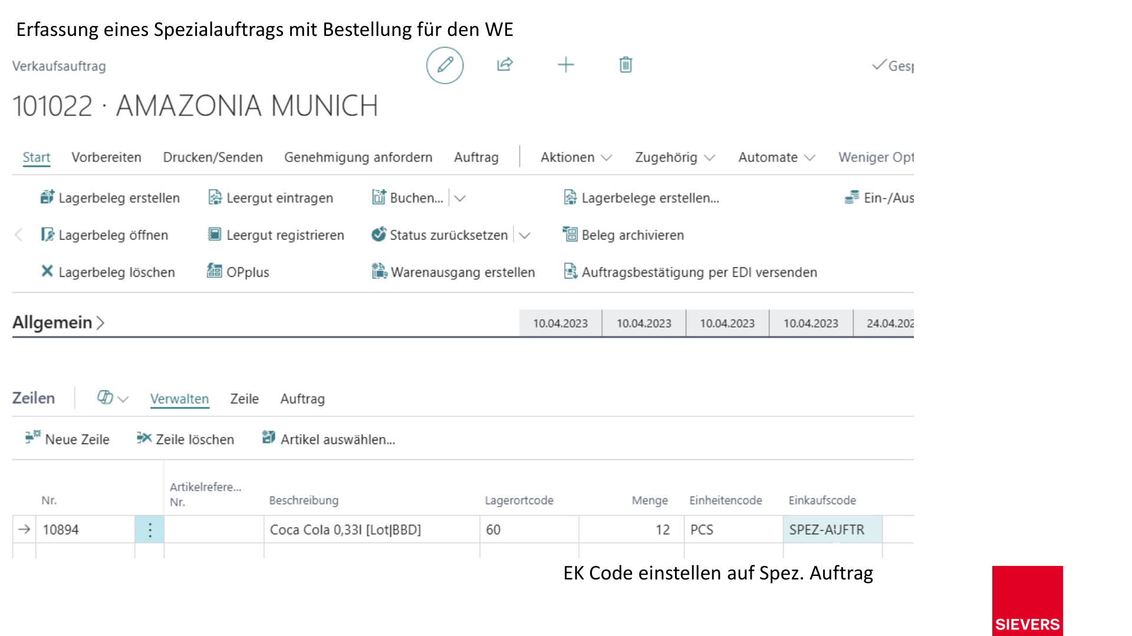The height and width of the screenshot is (636, 1132).
Task: Click the Einkaufscode cell SPEZ-AUFTR
Action: coord(832,530)
